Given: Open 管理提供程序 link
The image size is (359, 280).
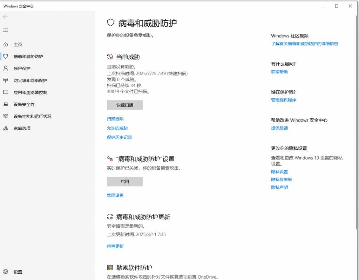Looking at the screenshot, I should pyautogui.click(x=283, y=100).
